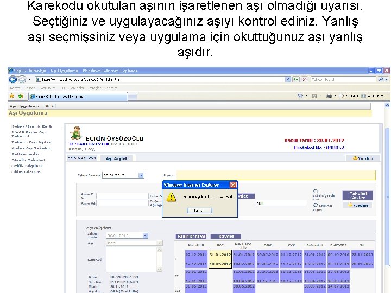Select the KKK first dose cell
391x293 pixels.
point(291,259)
